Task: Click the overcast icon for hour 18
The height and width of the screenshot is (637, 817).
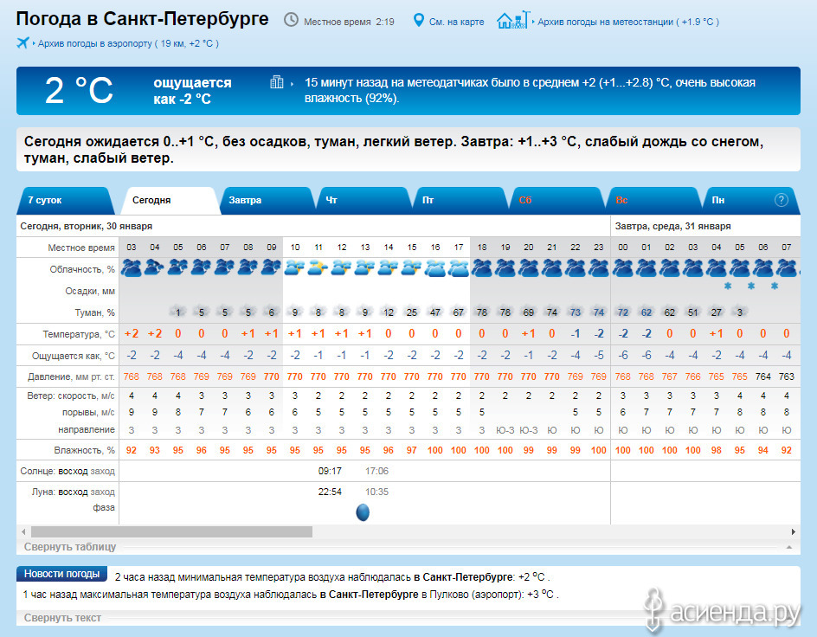Action: click(x=482, y=268)
